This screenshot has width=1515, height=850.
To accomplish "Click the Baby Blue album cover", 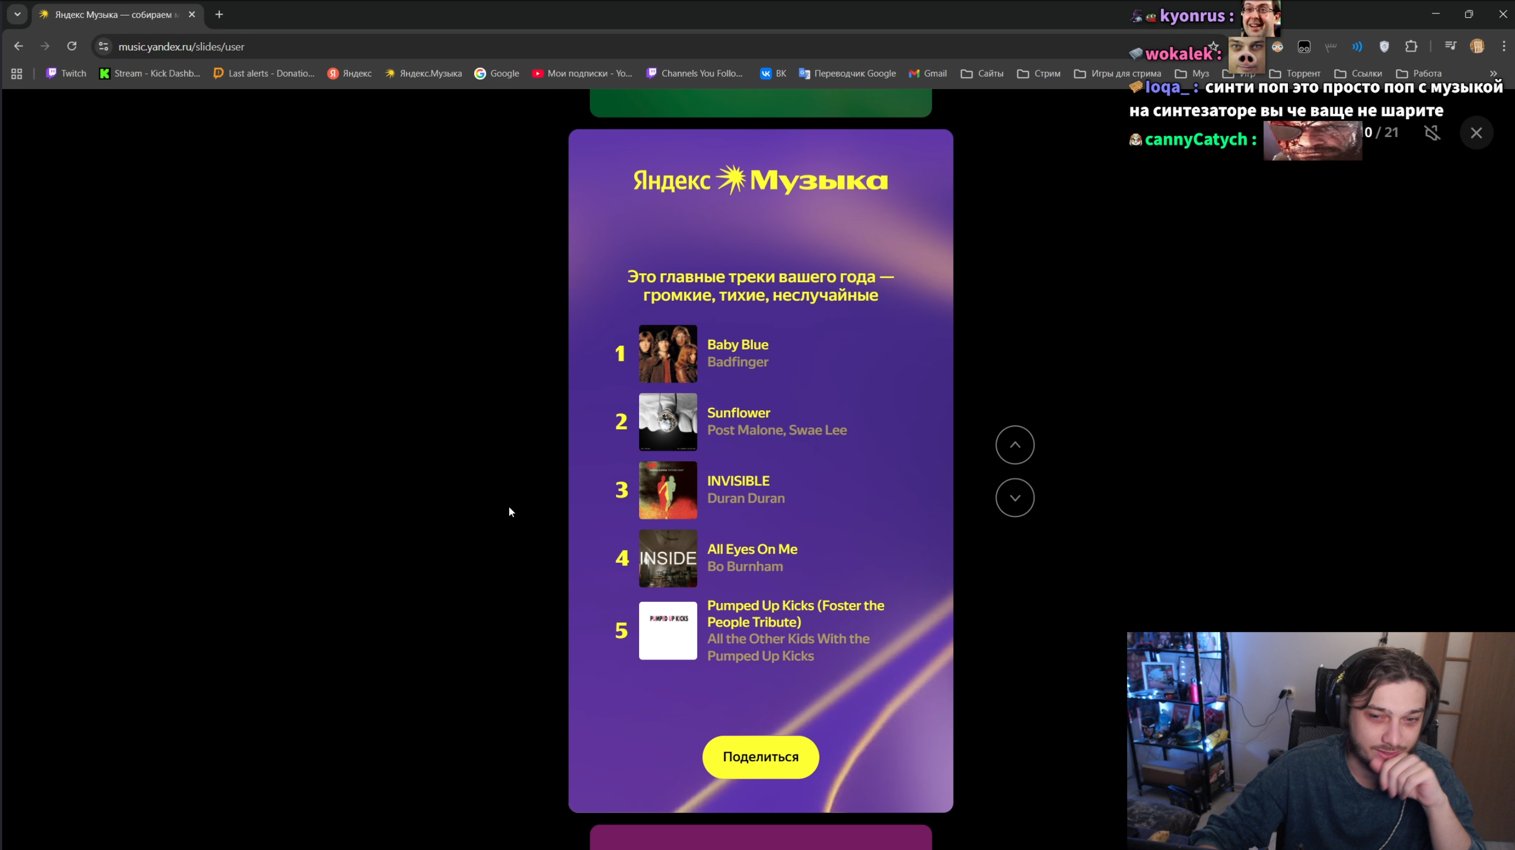I will click(x=668, y=354).
